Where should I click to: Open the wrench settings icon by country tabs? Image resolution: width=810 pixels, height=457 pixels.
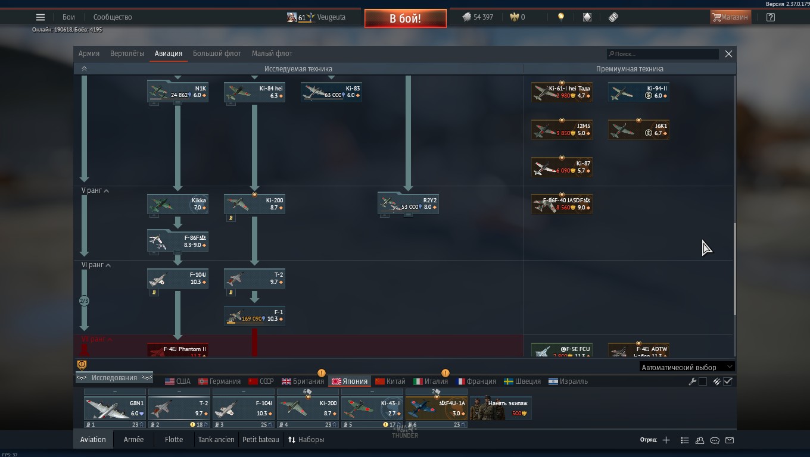[x=693, y=381]
